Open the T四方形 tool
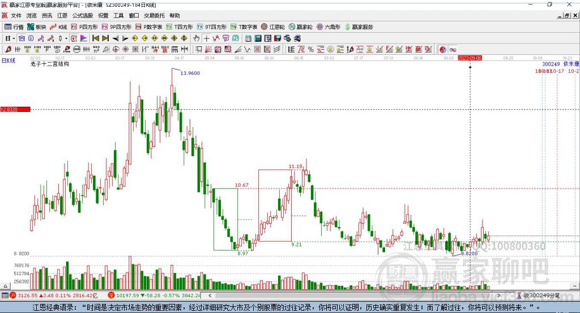Screen dimensions: 580x313 180,27
